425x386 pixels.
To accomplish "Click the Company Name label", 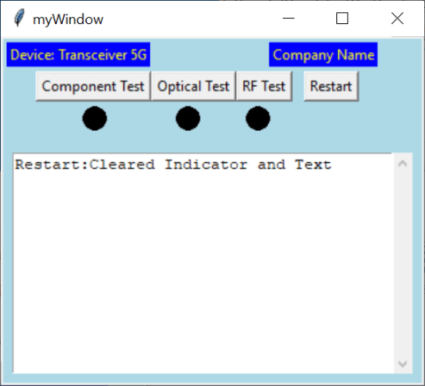I will pyautogui.click(x=323, y=54).
